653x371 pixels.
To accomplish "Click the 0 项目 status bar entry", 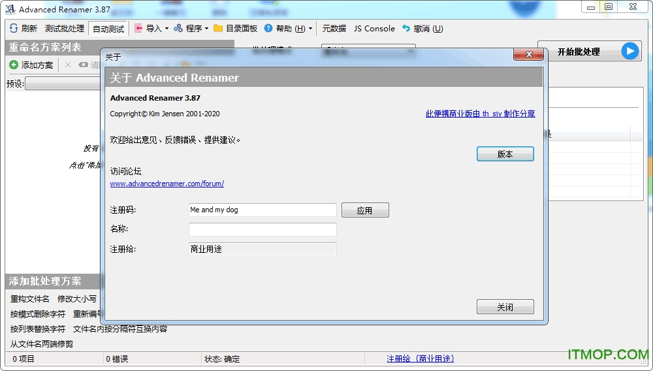I will pyautogui.click(x=24, y=359).
